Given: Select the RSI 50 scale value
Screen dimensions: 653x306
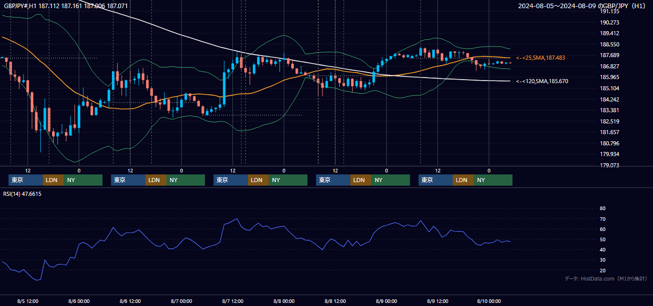Looking at the screenshot, I should click(x=602, y=239).
